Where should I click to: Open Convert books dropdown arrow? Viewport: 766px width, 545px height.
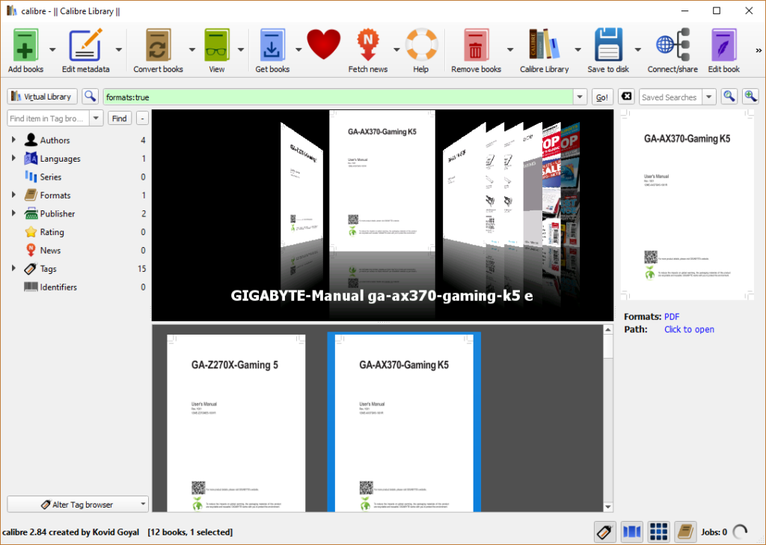pos(192,50)
